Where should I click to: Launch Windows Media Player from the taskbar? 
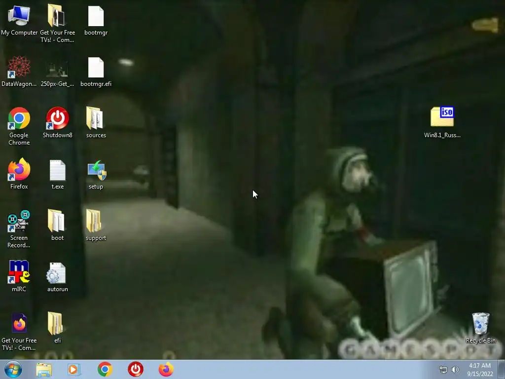point(74,370)
